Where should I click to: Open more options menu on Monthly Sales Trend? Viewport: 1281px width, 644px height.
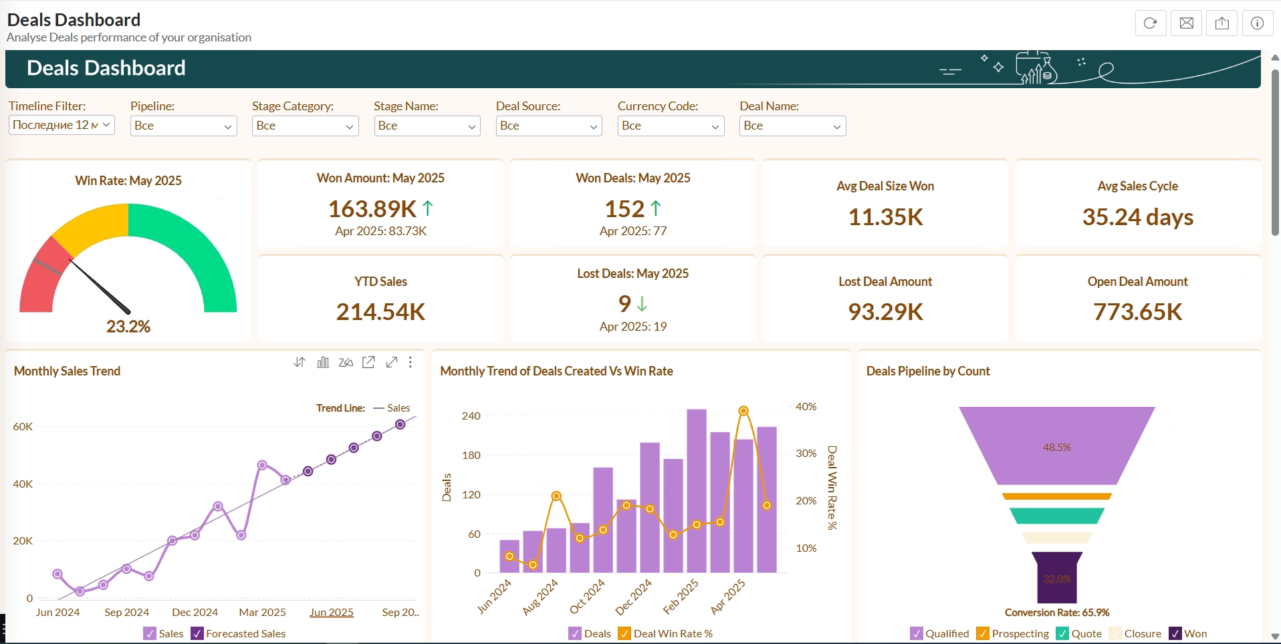coord(411,362)
